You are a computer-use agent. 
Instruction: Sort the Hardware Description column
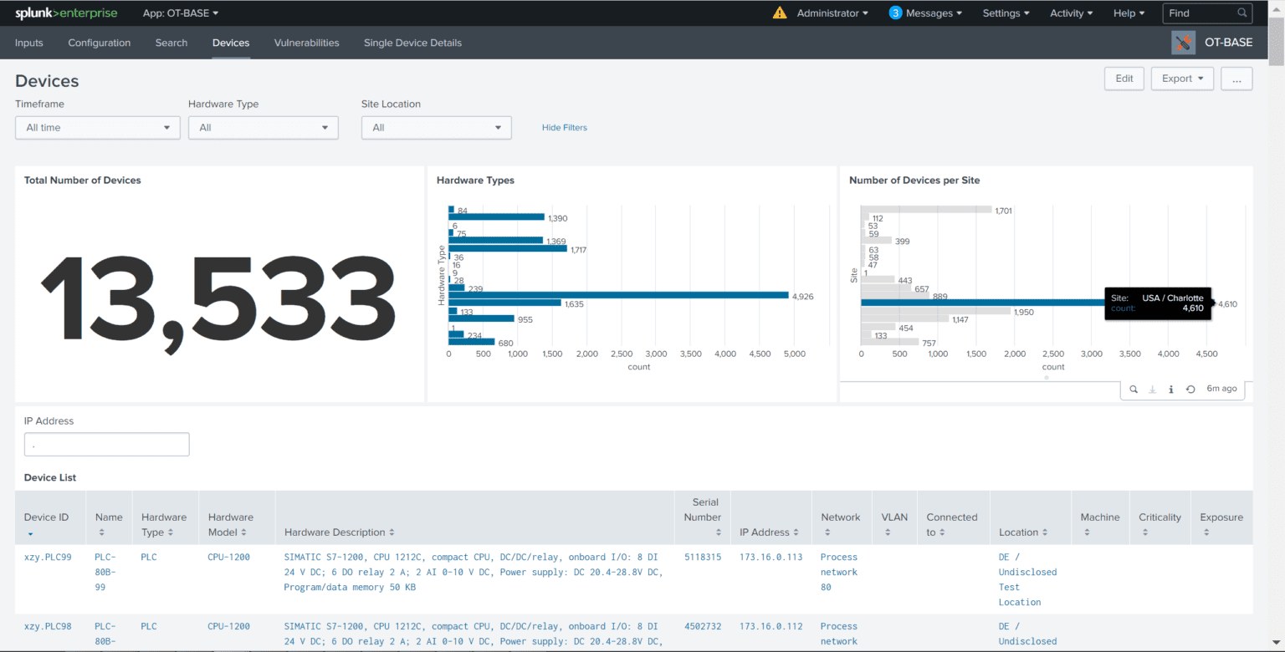pyautogui.click(x=392, y=532)
